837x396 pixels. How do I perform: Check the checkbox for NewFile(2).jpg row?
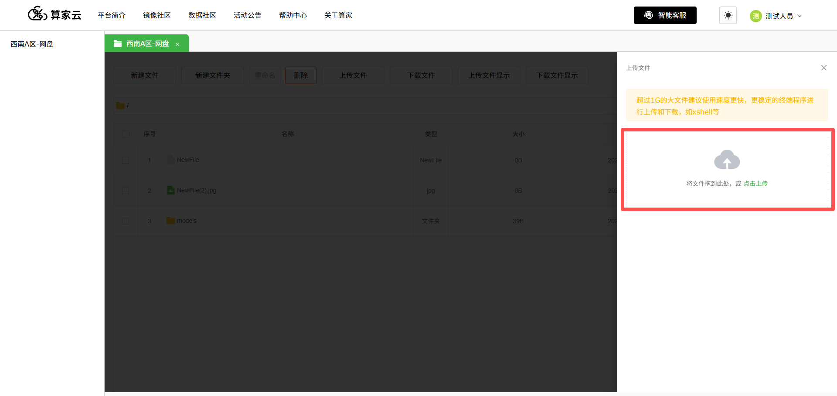coord(126,191)
